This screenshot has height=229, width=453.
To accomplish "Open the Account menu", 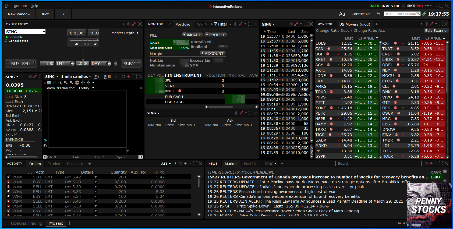I will click(20, 6).
